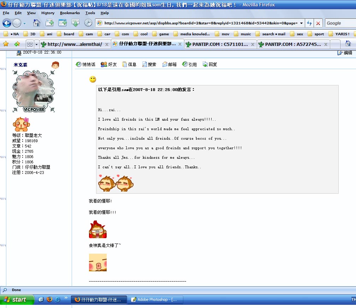Click the Go/Reload arrows icon
Viewport: 356px width, 308px height.
[309, 23]
